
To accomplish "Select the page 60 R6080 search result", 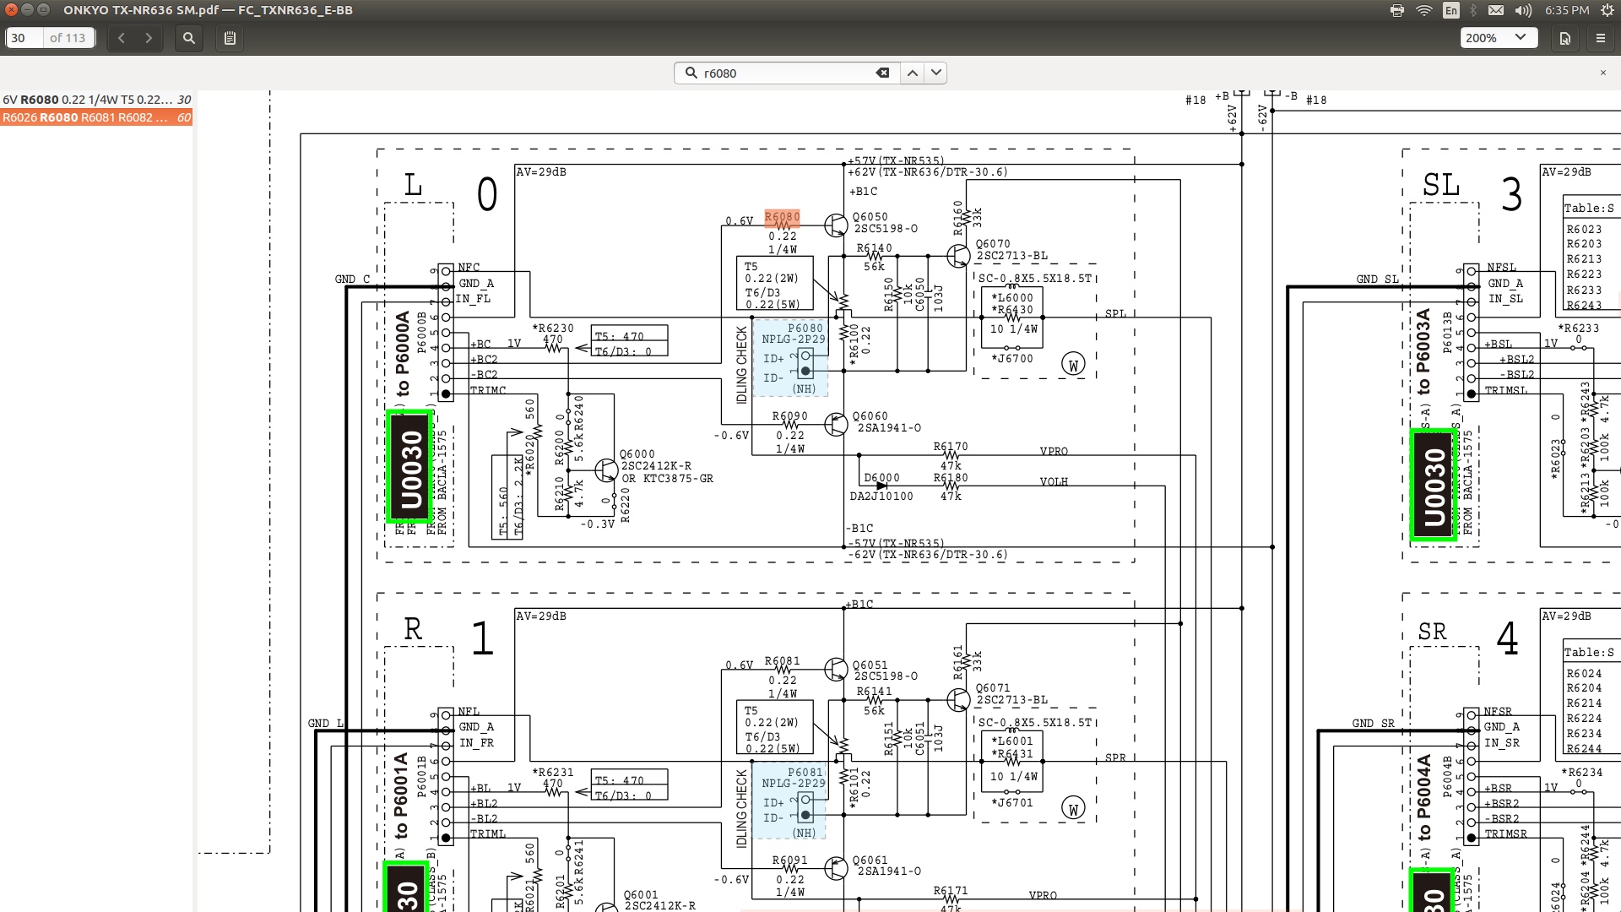I will (96, 117).
